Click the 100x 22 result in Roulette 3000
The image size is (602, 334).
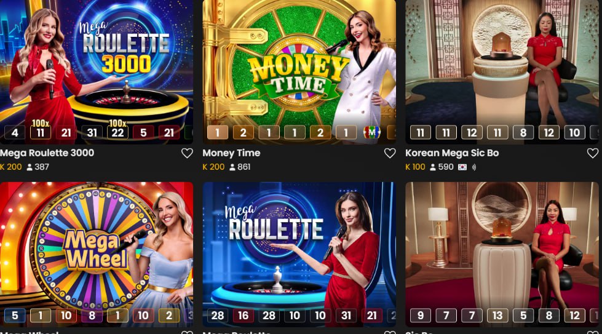[117, 129]
